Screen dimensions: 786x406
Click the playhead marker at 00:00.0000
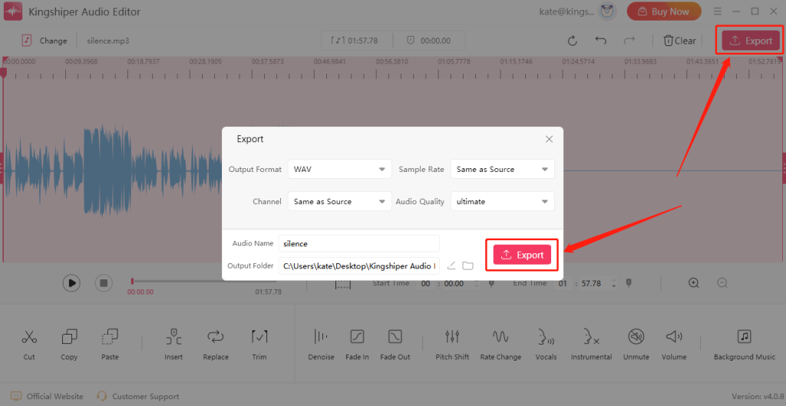pos(4,73)
